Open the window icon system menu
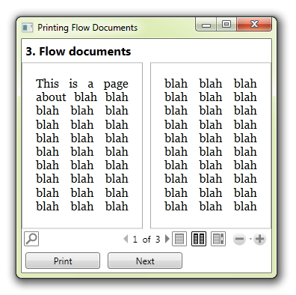The height and width of the screenshot is (295, 296). pos(27,28)
